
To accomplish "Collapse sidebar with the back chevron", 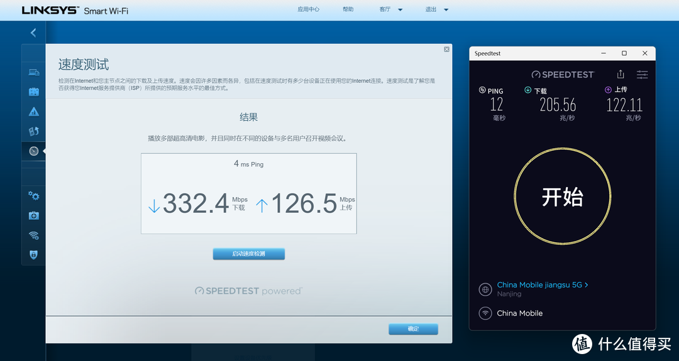I will point(33,33).
